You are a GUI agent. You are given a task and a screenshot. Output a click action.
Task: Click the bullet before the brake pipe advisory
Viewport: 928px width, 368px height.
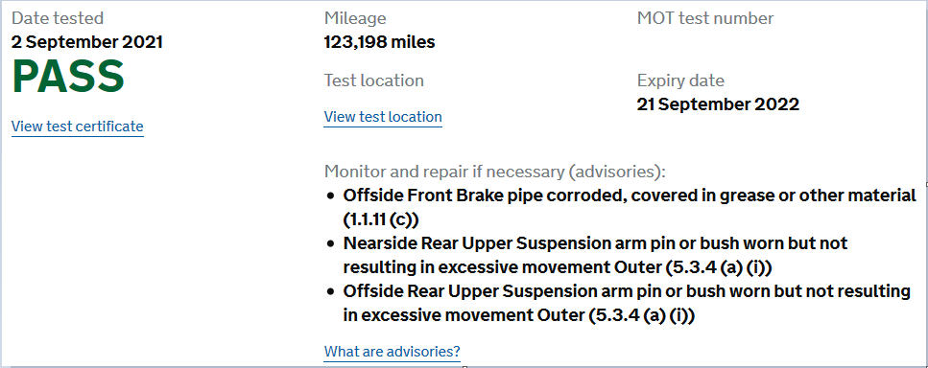pyautogui.click(x=330, y=195)
